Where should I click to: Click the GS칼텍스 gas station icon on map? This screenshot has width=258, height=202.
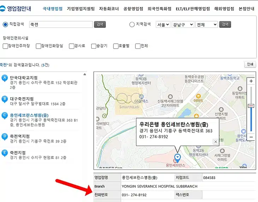(141, 97)
